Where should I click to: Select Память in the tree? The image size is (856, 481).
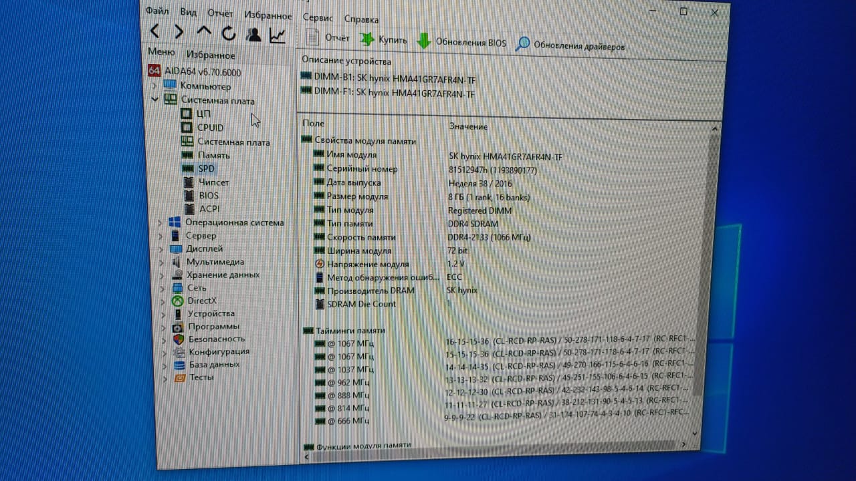(x=205, y=155)
